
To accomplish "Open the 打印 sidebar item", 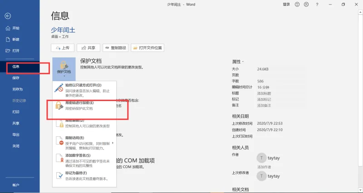I will pos(16,112).
